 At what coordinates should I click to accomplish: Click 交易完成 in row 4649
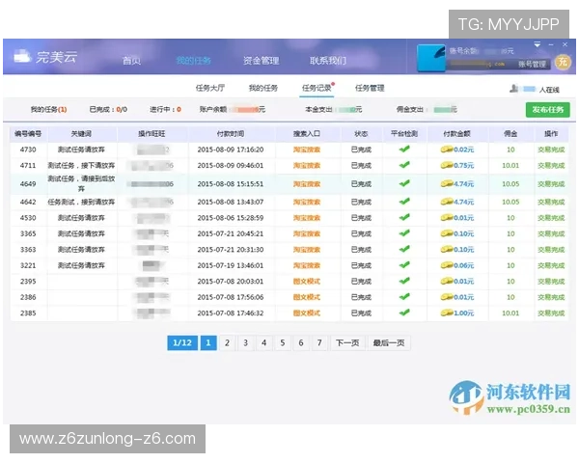551,184
